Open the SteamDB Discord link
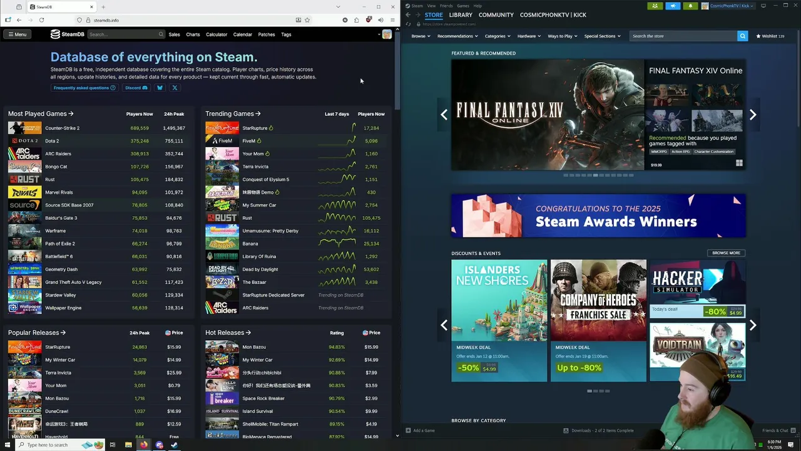Viewport: 801px width, 451px height. click(136, 88)
